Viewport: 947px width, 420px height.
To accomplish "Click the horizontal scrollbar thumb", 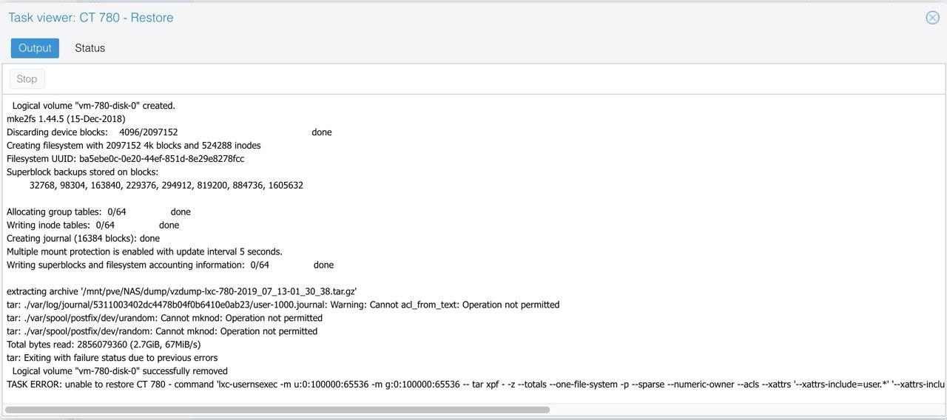I will coord(277,410).
